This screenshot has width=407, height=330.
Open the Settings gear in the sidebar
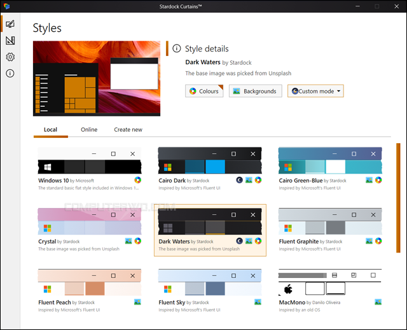pyautogui.click(x=10, y=57)
